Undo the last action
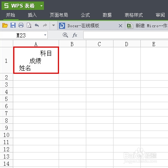The width and height of the screenshot is (168, 168). click(37, 25)
